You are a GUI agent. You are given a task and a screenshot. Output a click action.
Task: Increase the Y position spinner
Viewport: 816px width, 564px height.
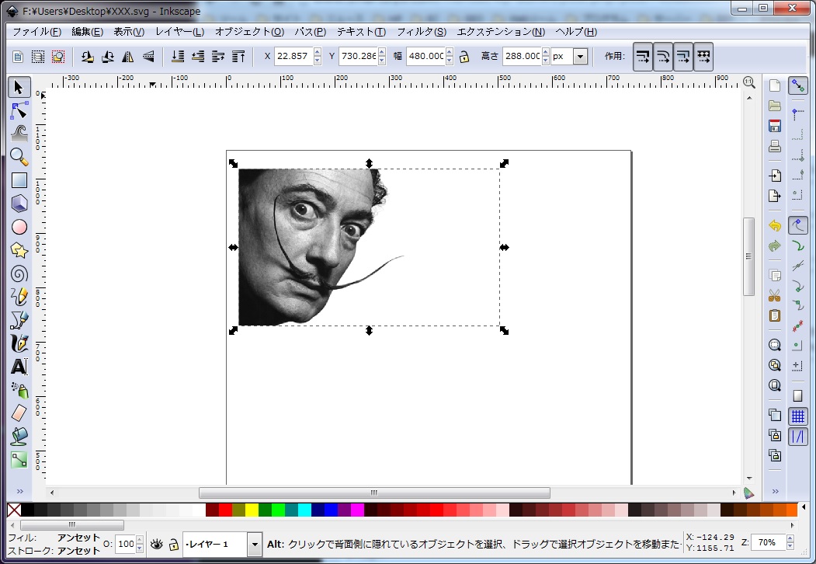pyautogui.click(x=382, y=52)
